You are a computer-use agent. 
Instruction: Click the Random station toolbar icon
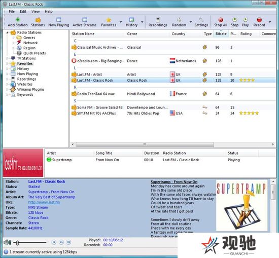click(179, 20)
